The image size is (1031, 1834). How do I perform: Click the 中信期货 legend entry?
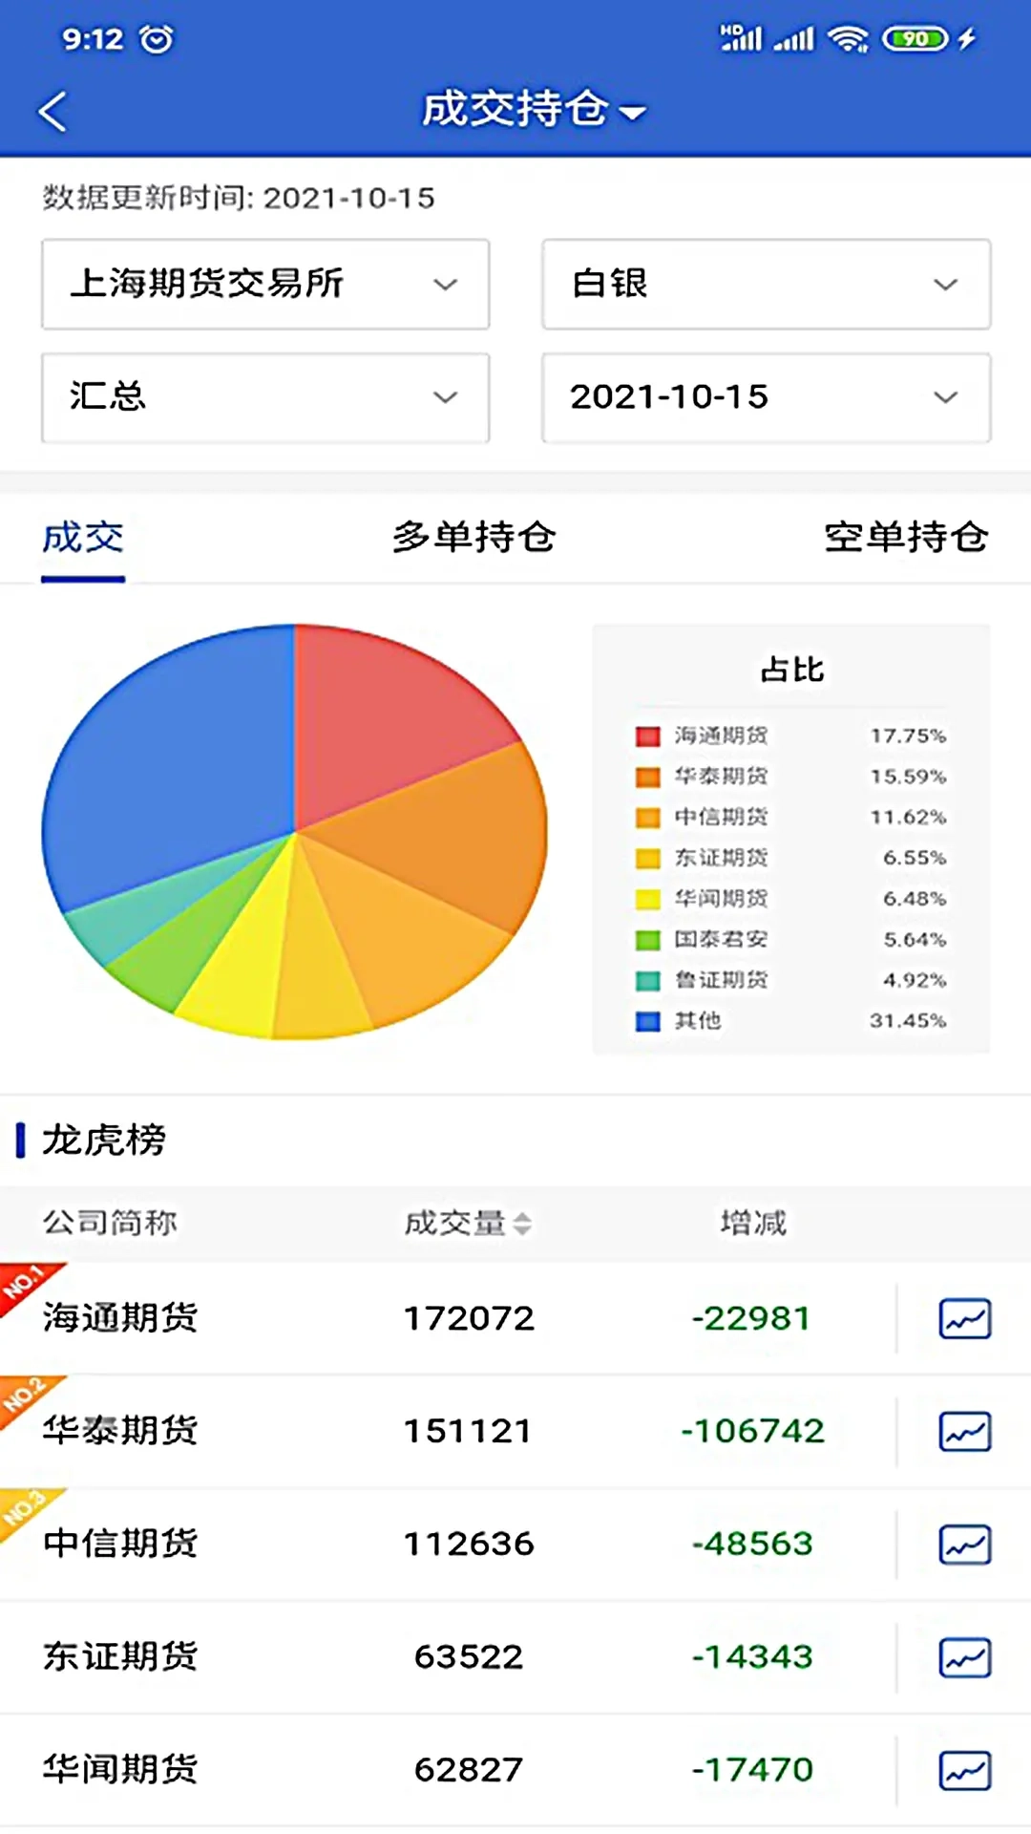(x=721, y=818)
